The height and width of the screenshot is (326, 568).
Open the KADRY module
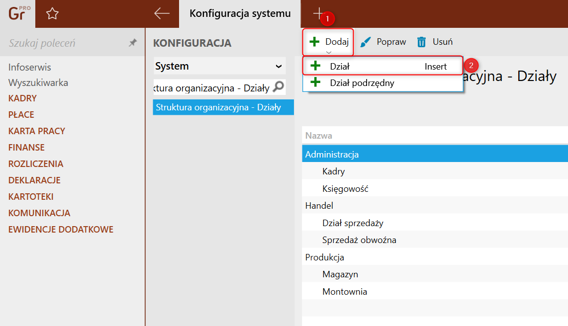click(22, 98)
